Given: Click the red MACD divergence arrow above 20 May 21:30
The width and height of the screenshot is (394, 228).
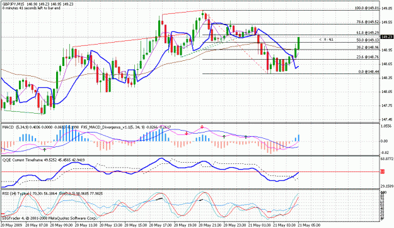Looking at the screenshot, I should (202, 127).
